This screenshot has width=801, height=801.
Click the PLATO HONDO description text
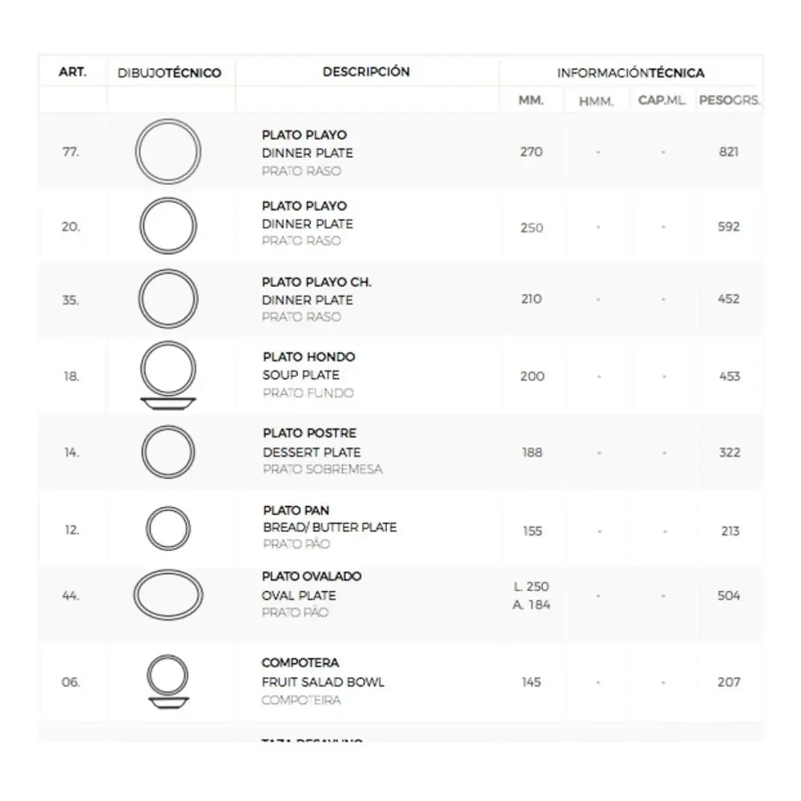tap(308, 357)
